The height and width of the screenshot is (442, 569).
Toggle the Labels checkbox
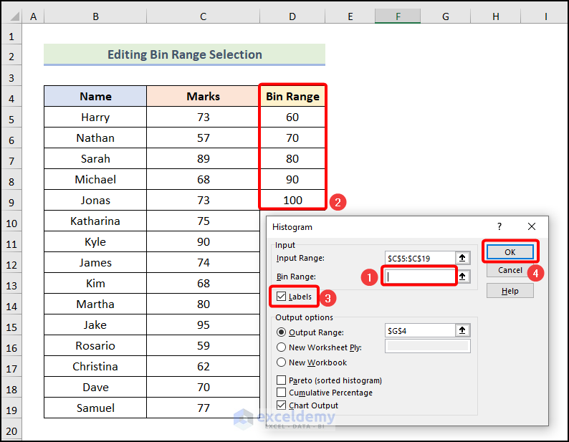[281, 296]
